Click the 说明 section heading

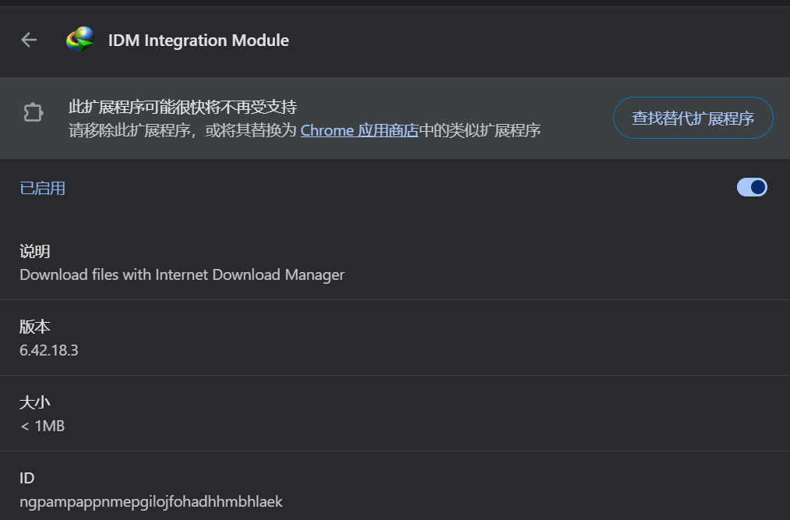pos(35,251)
